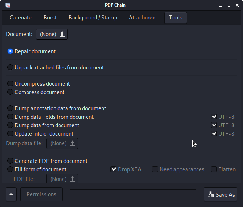Open the Burst tab

tap(50, 18)
